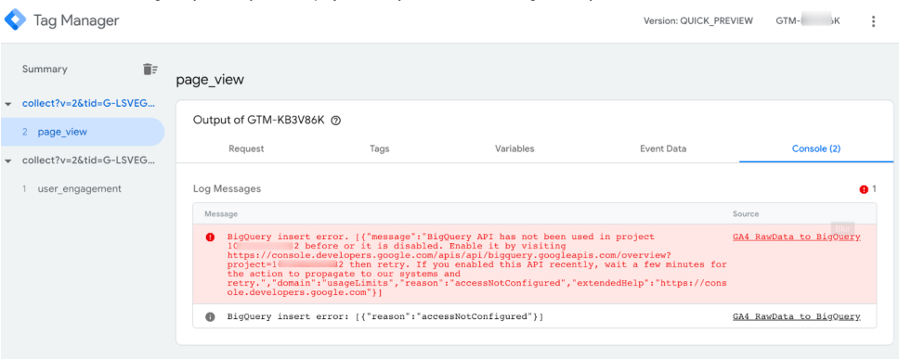Click the Source column header
Image resolution: width=899 pixels, height=359 pixels.
pos(746,214)
